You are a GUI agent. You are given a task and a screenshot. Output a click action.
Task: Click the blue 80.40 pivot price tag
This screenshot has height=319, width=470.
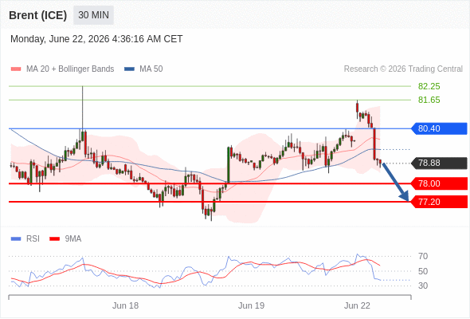pyautogui.click(x=439, y=128)
